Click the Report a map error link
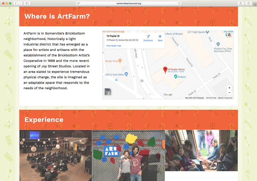The width and height of the screenshot is (257, 181). pos(225,98)
